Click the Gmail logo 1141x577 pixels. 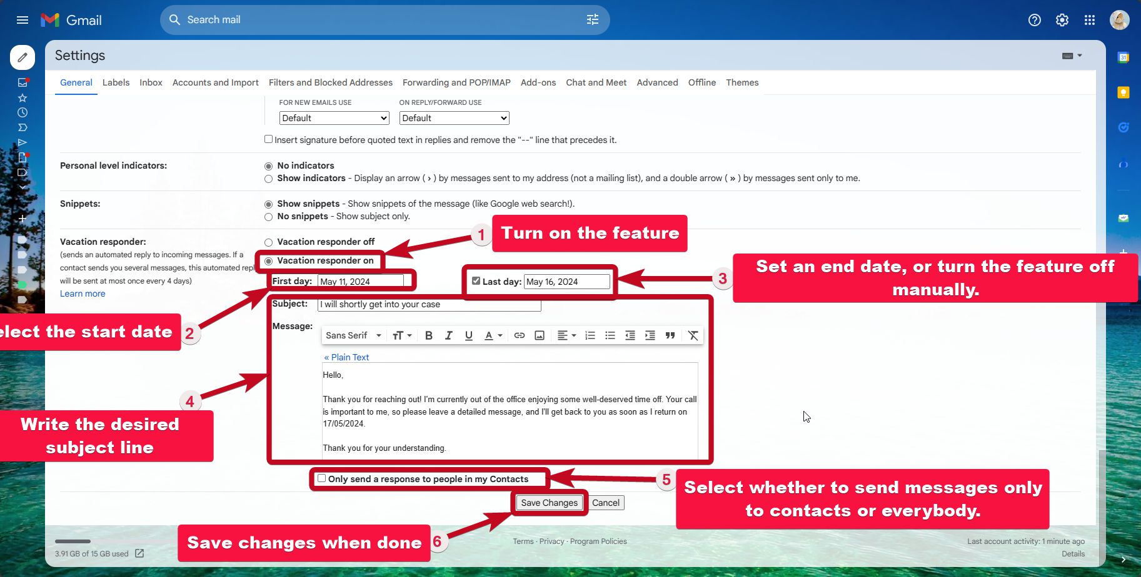(71, 20)
